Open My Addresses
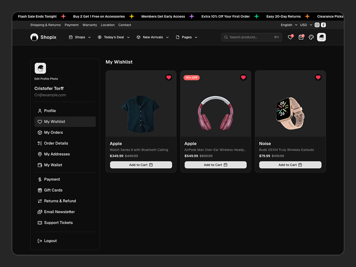 [x=65, y=154]
